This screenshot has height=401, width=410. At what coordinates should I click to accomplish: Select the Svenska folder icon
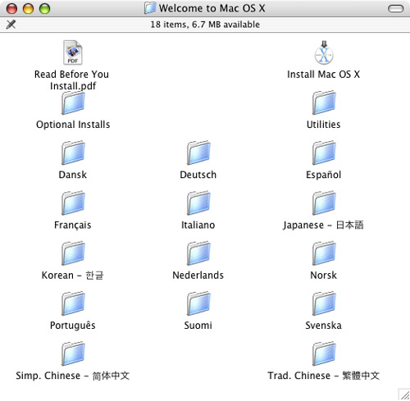coord(324,303)
